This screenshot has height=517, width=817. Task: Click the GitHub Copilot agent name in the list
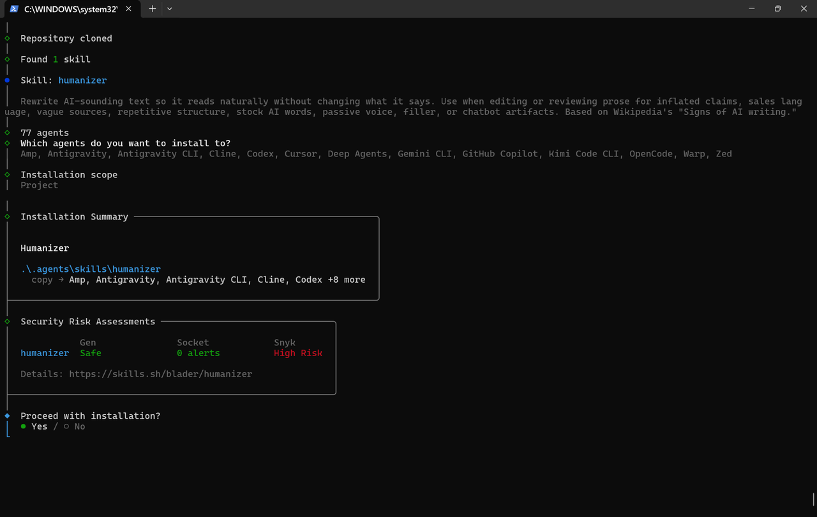click(500, 154)
